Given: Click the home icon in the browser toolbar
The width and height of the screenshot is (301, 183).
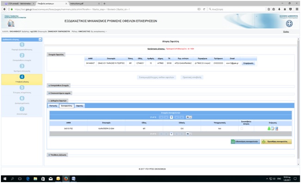Looking at the screenshot, I should click(285, 9).
